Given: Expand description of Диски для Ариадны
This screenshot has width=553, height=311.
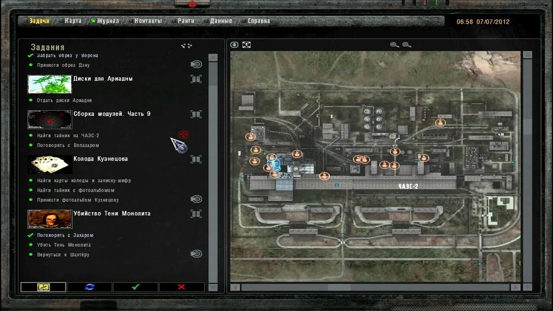Looking at the screenshot, I should tap(196, 79).
